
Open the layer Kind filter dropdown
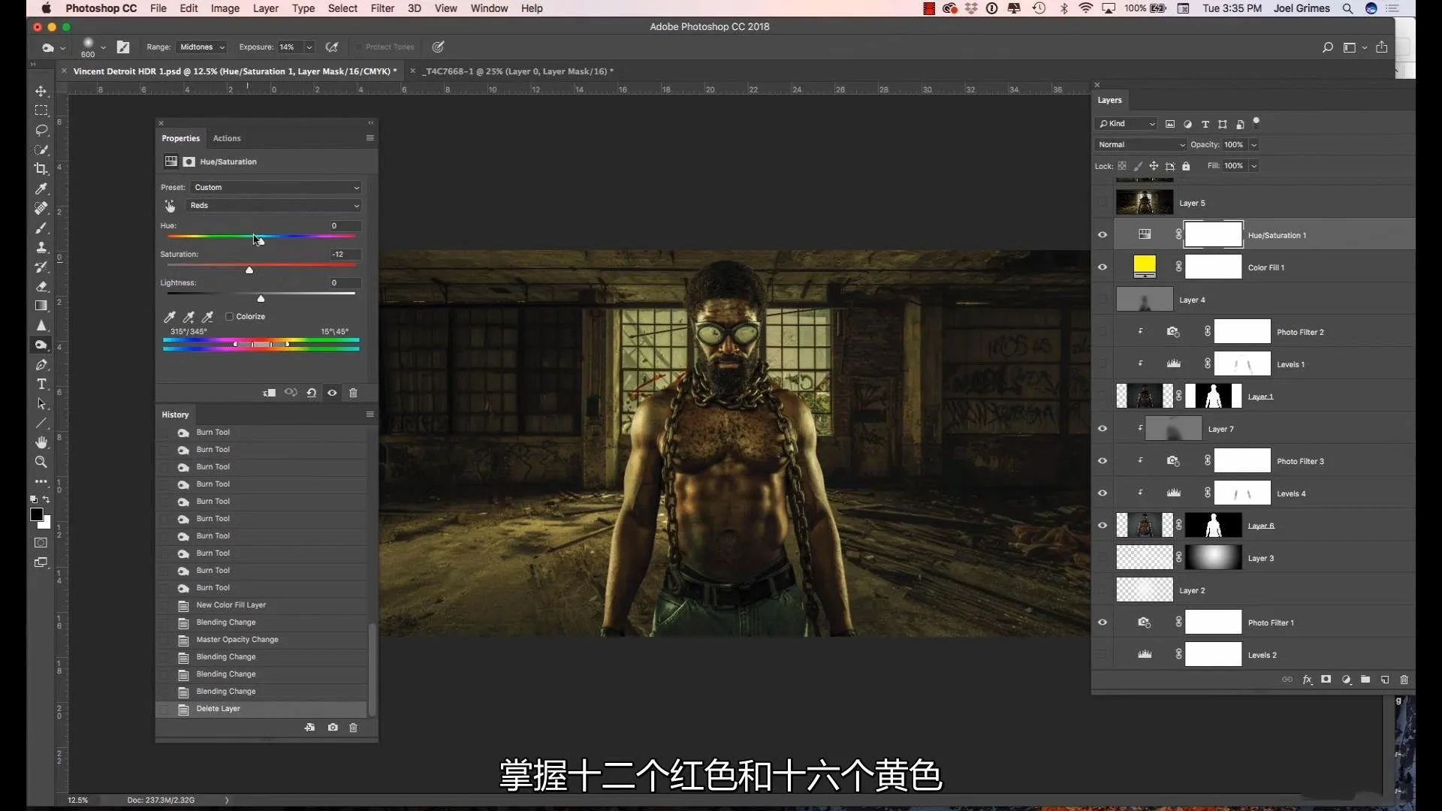1126,124
